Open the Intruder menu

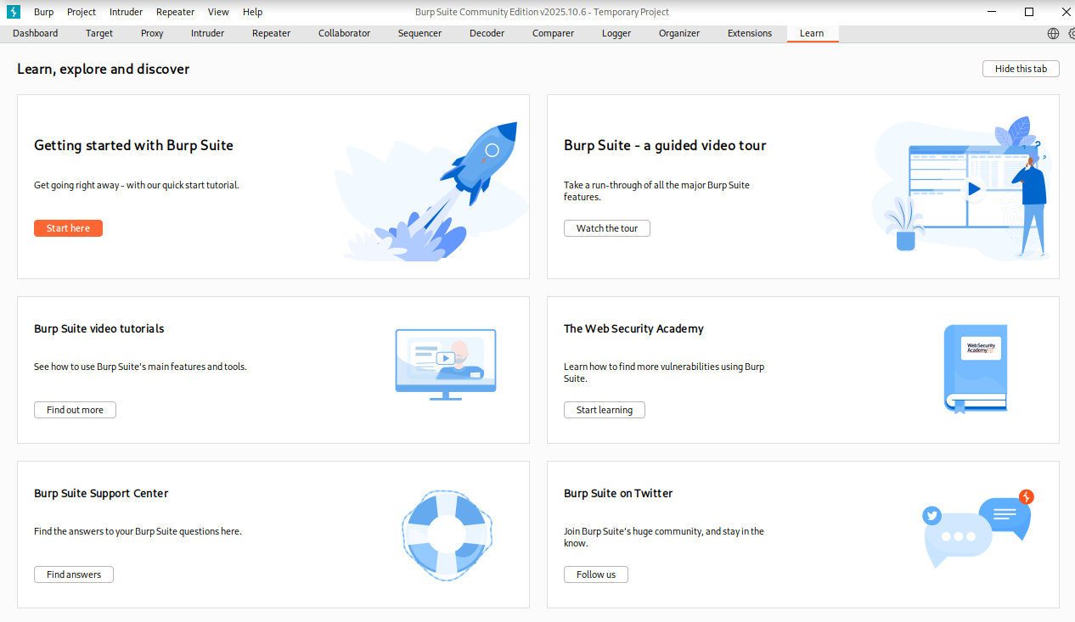click(126, 12)
